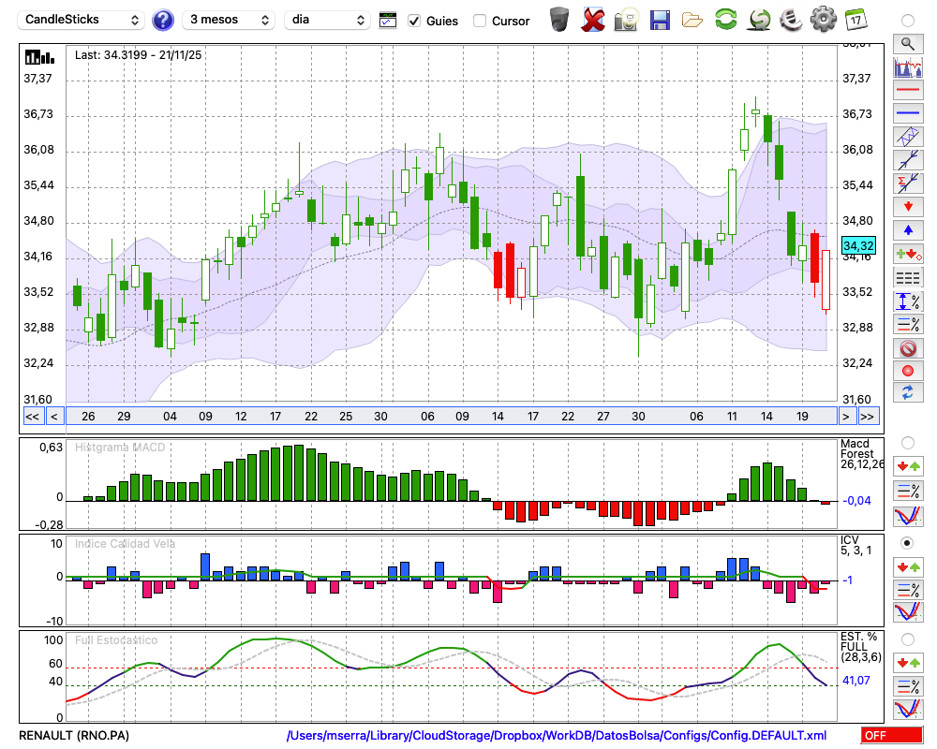The height and width of the screenshot is (749, 937).
Task: Click the blue floppy disk save icon
Action: coord(660,20)
